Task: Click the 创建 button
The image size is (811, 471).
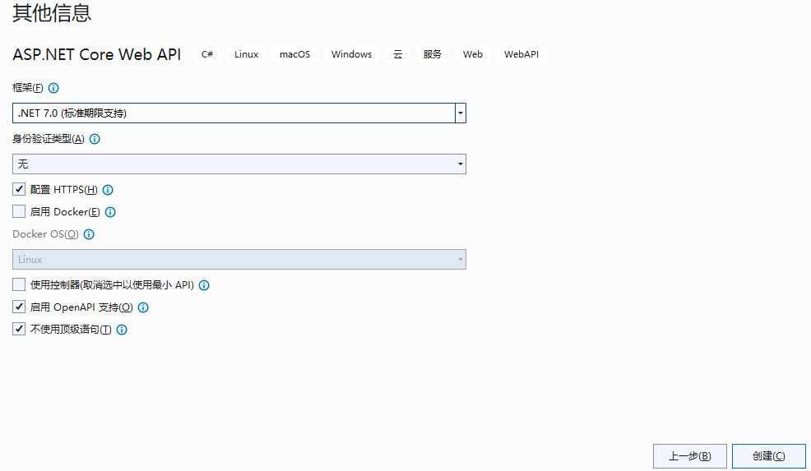Action: [x=768, y=456]
